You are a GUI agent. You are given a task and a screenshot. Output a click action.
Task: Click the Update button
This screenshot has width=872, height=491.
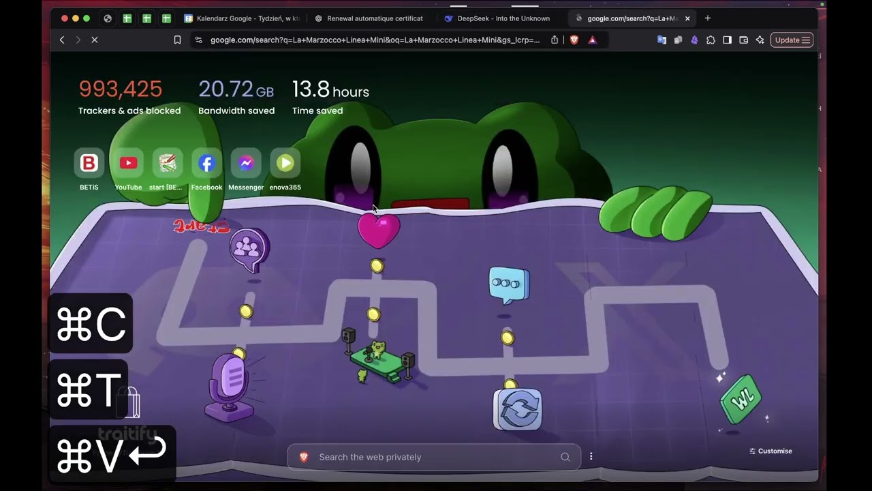[792, 40]
